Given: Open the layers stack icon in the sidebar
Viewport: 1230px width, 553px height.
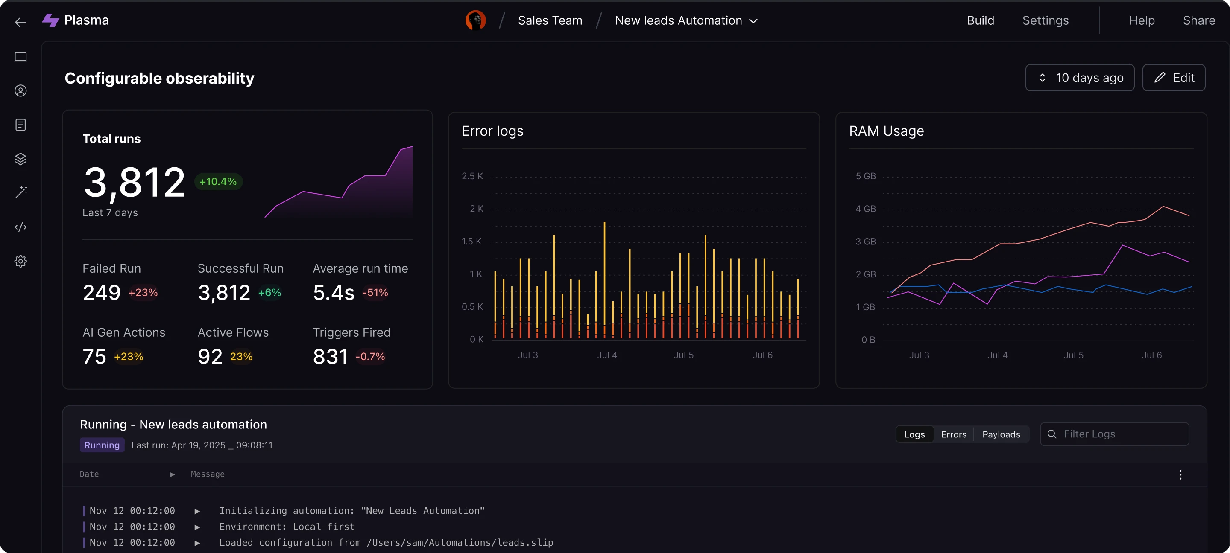Looking at the screenshot, I should pyautogui.click(x=20, y=159).
